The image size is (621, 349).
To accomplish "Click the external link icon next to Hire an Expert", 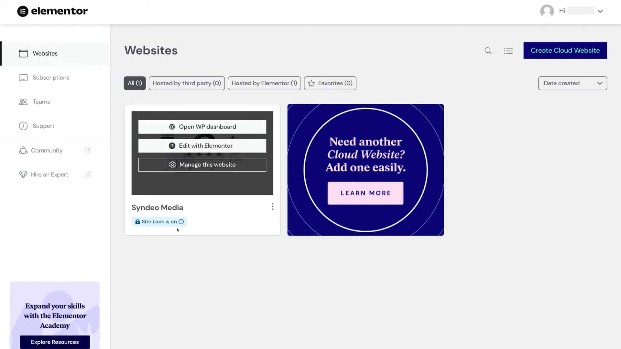I will tap(87, 175).
